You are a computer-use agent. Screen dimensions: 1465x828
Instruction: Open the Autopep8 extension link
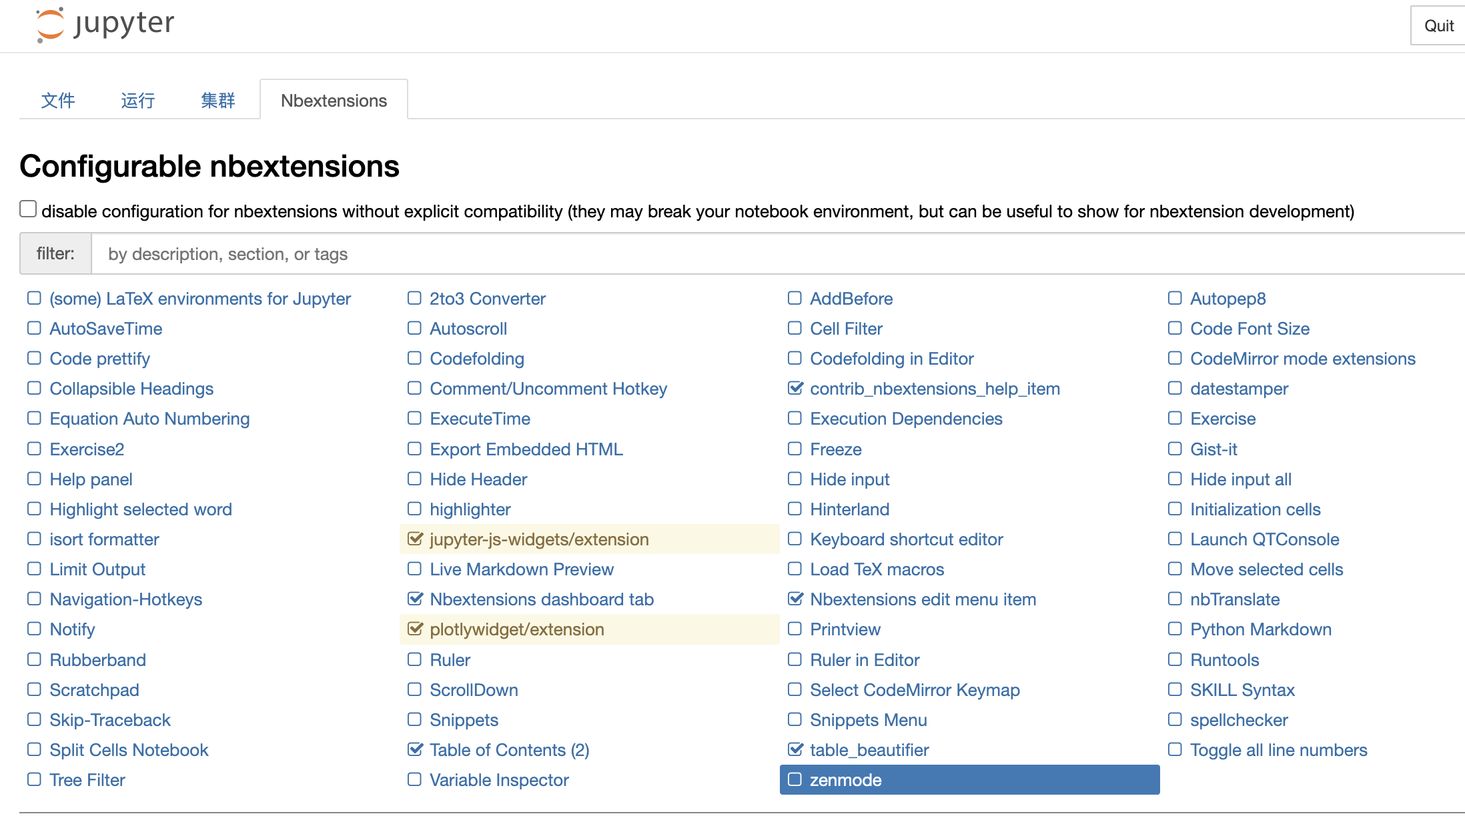pos(1228,299)
